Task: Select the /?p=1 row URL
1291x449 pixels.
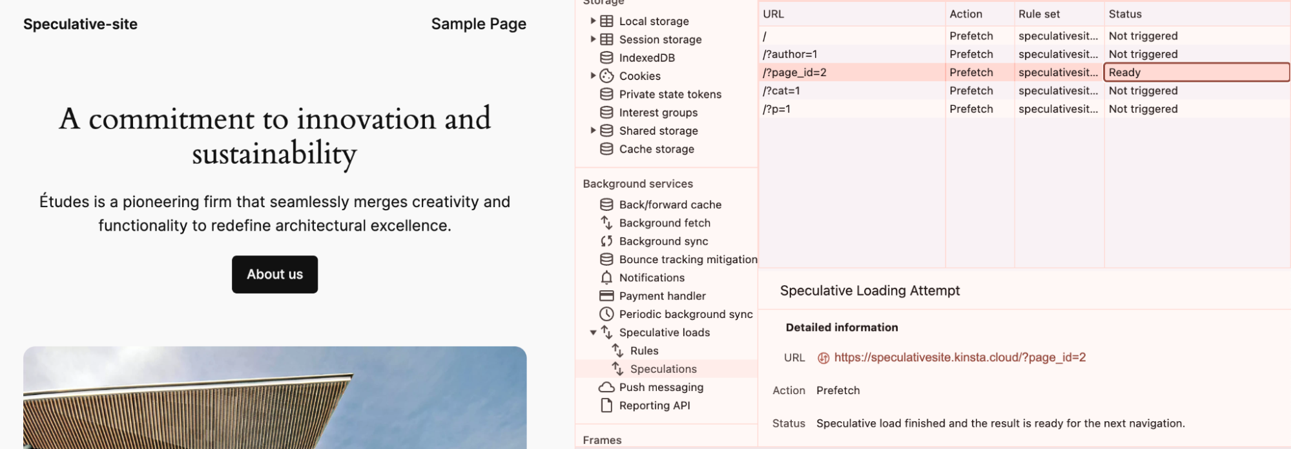Action: (776, 109)
